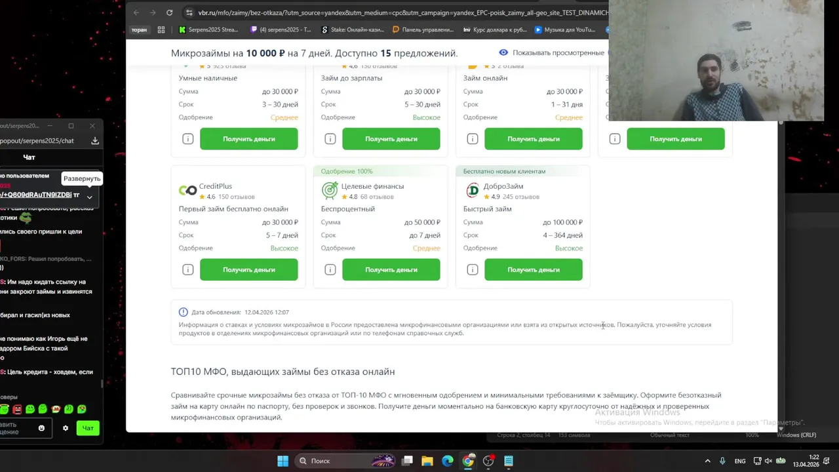Open info icon for Умные наличные offer
839x472 pixels.
pos(188,139)
